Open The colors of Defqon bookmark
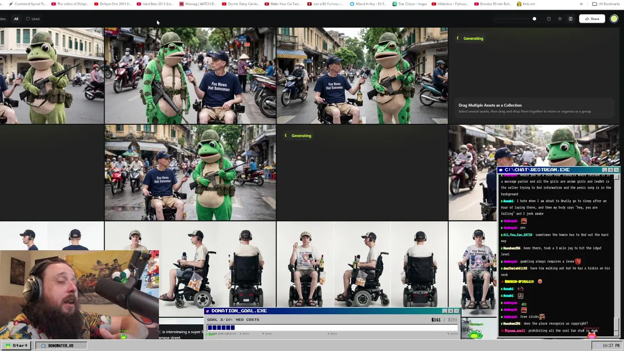Image resolution: width=624 pixels, height=351 pixels. click(x=70, y=4)
